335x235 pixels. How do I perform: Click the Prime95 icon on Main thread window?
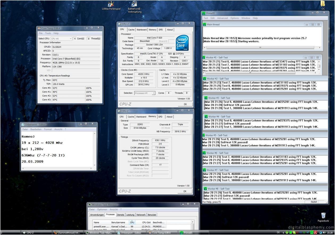pos(205,24)
